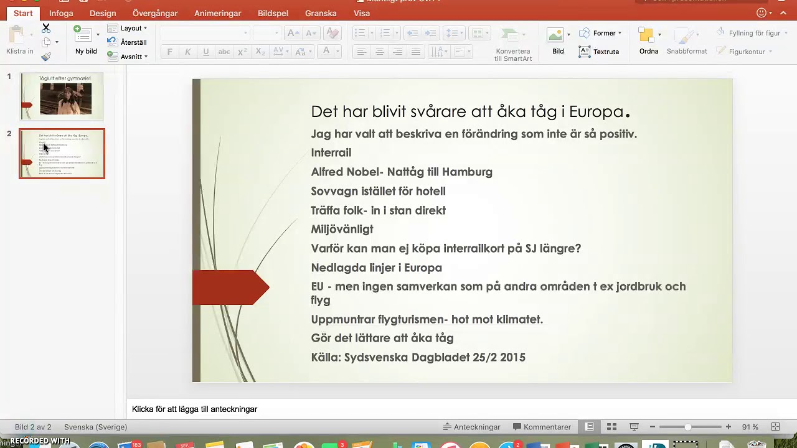Click the notes field to add anteckningar
The image size is (797, 448).
click(461, 409)
